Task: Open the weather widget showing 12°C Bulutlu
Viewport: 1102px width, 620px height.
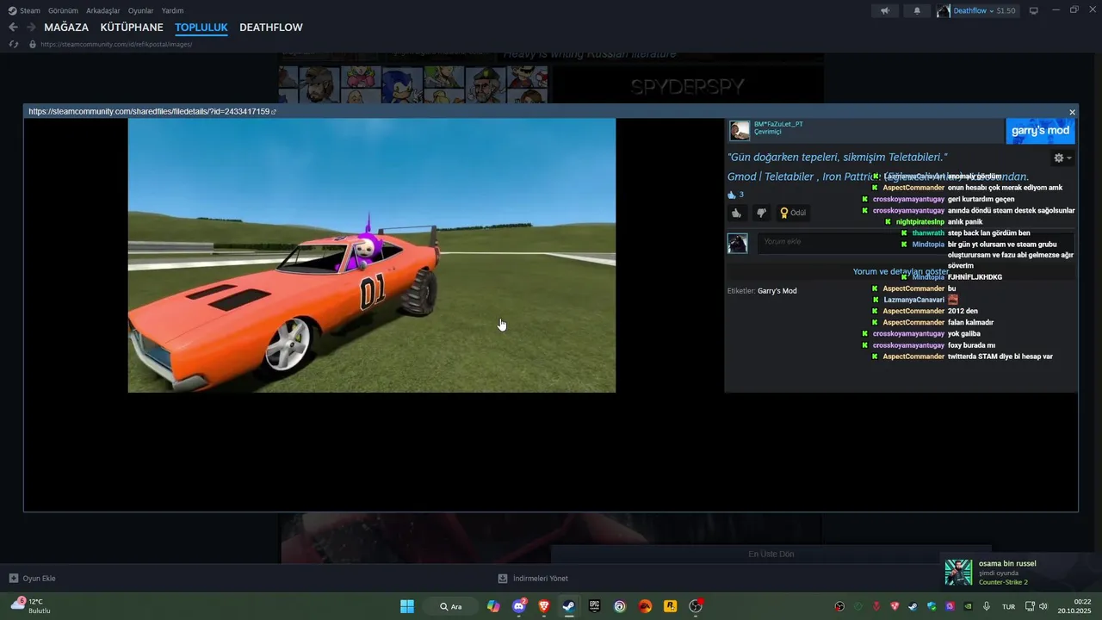Action: coord(31,606)
